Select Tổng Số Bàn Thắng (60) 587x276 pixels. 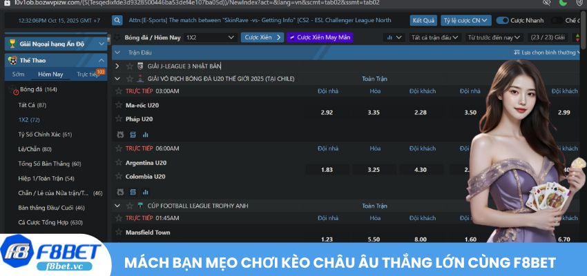point(50,164)
